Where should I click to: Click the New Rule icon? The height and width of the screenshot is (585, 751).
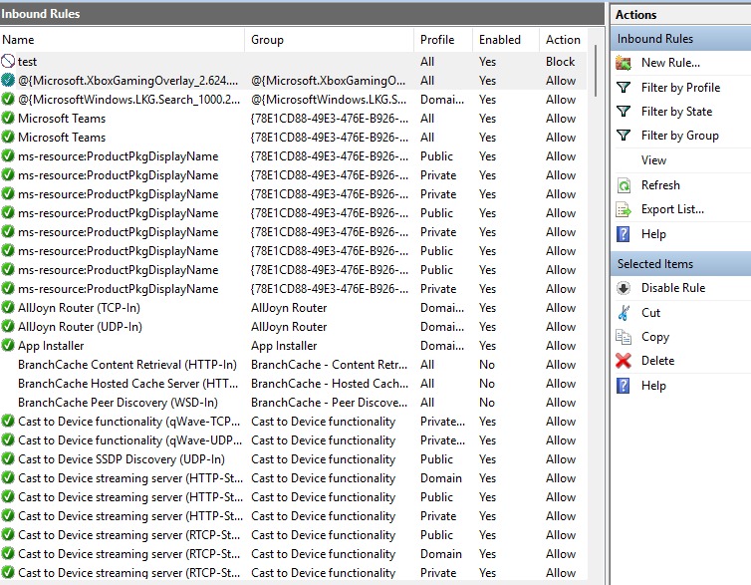(624, 63)
